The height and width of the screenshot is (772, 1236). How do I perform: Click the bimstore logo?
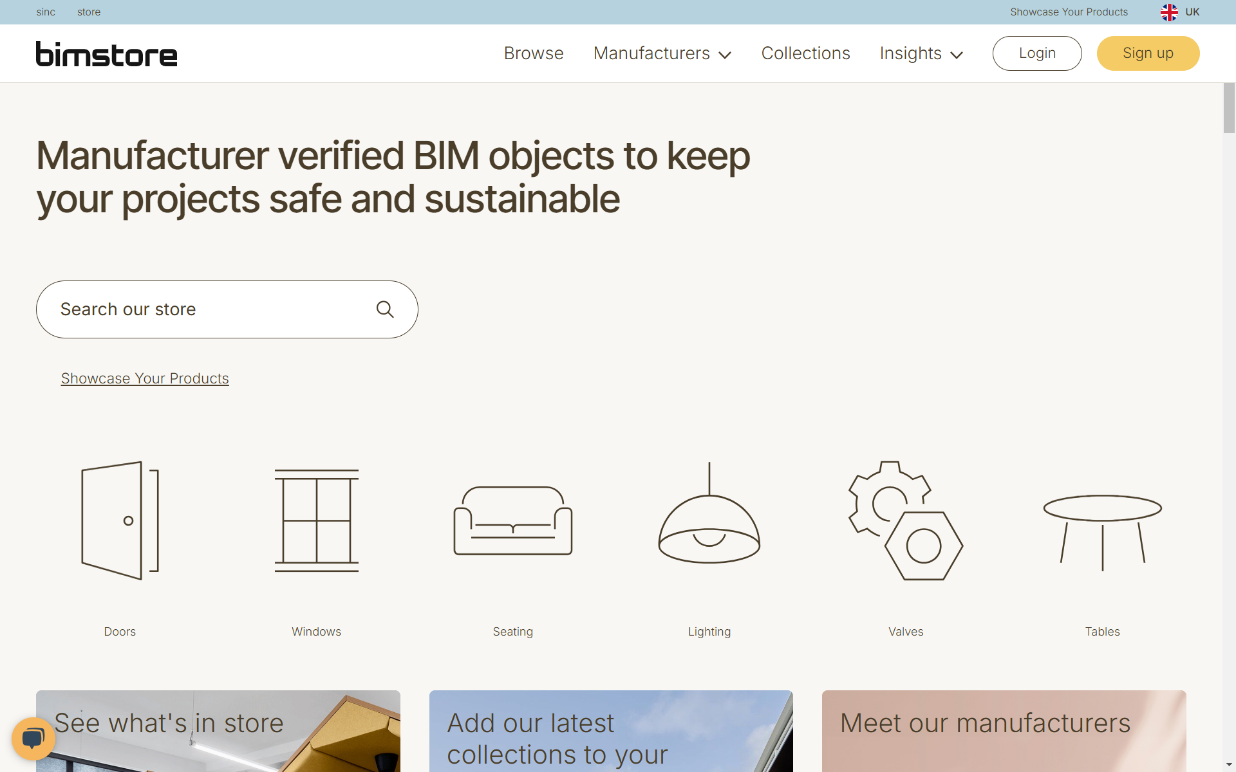point(106,54)
